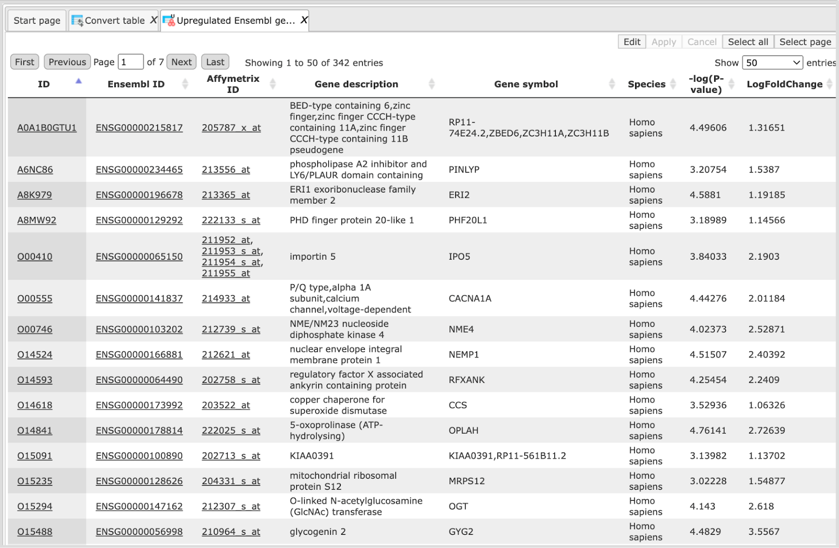The image size is (839, 548).
Task: Sort table by Species arrows
Action: [673, 84]
